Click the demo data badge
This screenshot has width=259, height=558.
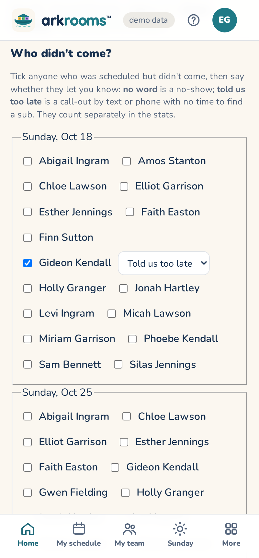[x=149, y=20]
